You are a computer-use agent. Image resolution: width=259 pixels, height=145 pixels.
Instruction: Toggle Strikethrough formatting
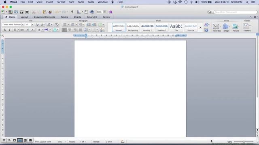point(22,30)
